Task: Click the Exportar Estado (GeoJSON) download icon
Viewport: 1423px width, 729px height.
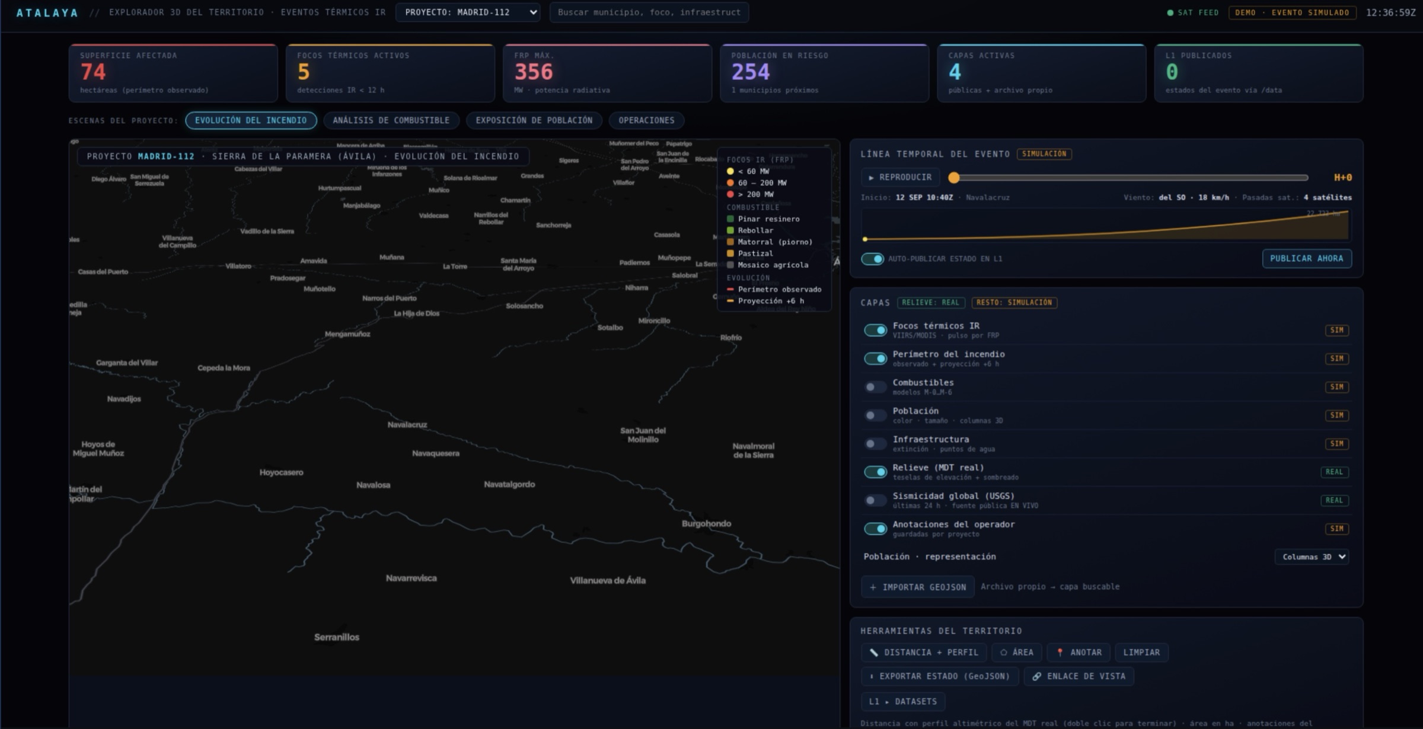Action: [x=872, y=676]
